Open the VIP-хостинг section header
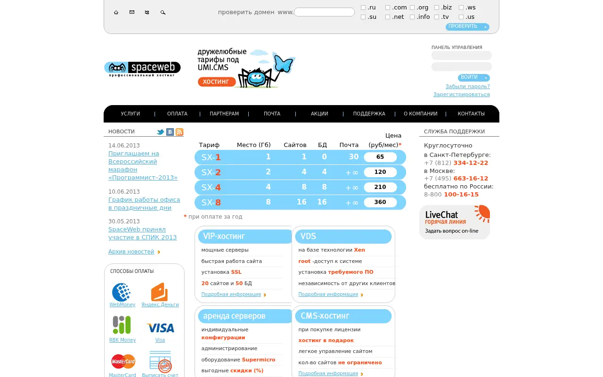 [246, 237]
